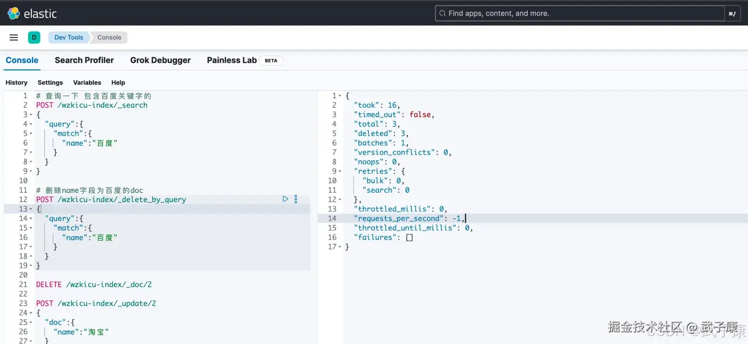Click the "Find apps, content, and more" search field
Screen dimensions: 748x344
point(549,13)
